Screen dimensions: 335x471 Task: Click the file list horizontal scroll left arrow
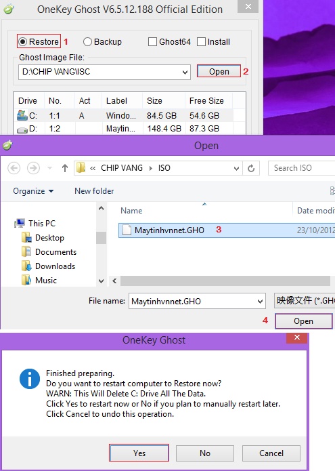(114, 281)
